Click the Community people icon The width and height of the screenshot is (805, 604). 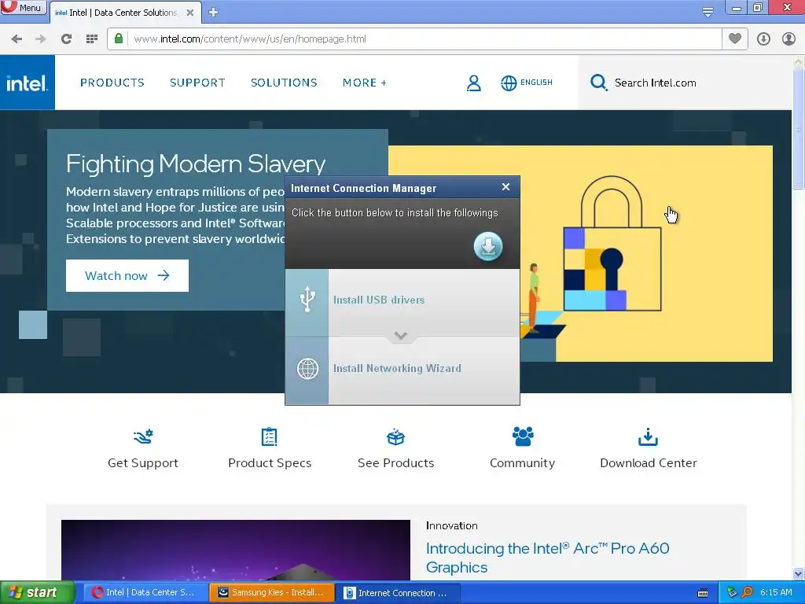coord(523,436)
